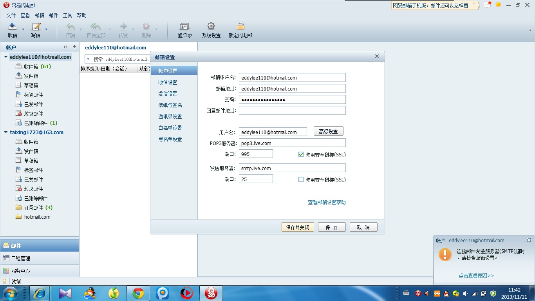
Task: Collapse the 帐户 sidebar panel
Action: click(x=66, y=47)
